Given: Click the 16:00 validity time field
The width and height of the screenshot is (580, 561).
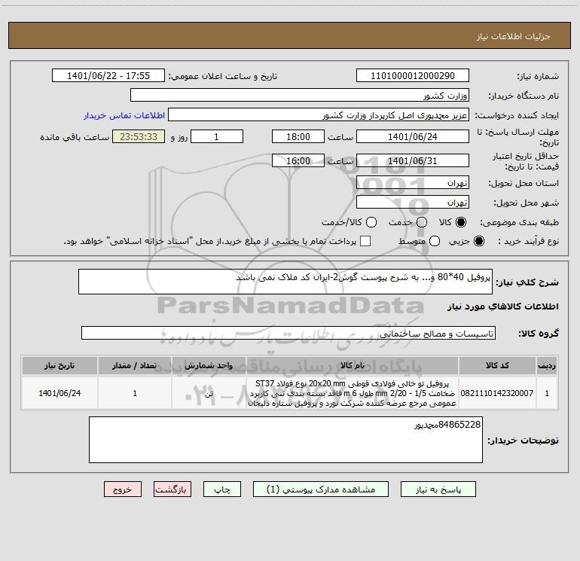Looking at the screenshot, I should click(x=298, y=160).
